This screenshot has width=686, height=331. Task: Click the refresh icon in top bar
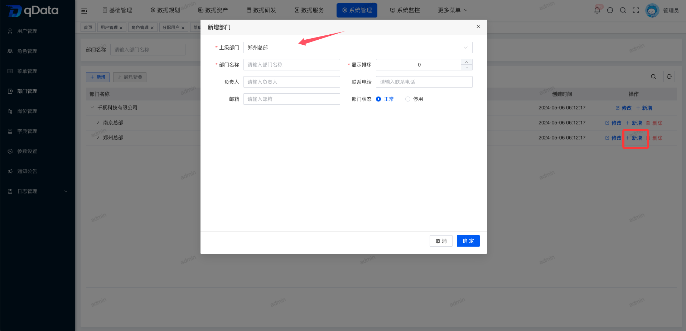[x=610, y=10]
